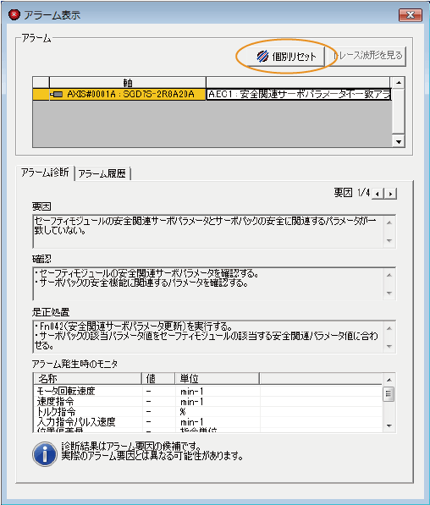Click down arrow of 是正処置 text box
Image resolution: width=430 pixels, height=505 pixels.
pos(389,347)
